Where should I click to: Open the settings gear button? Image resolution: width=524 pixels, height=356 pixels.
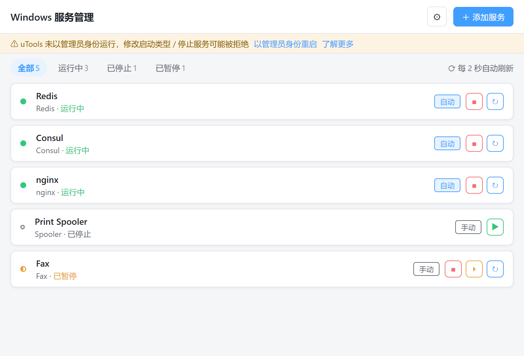pos(437,17)
